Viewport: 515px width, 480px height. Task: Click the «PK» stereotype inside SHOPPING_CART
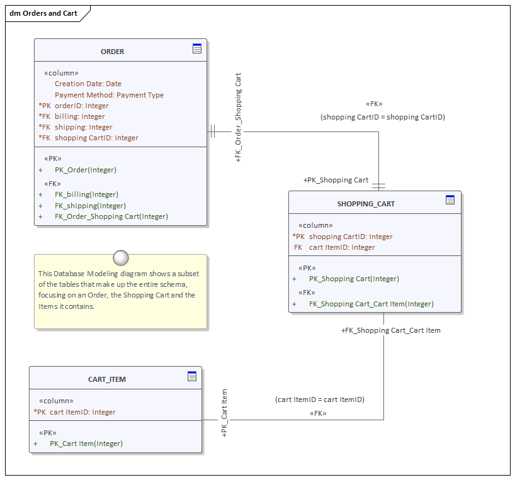[308, 267]
